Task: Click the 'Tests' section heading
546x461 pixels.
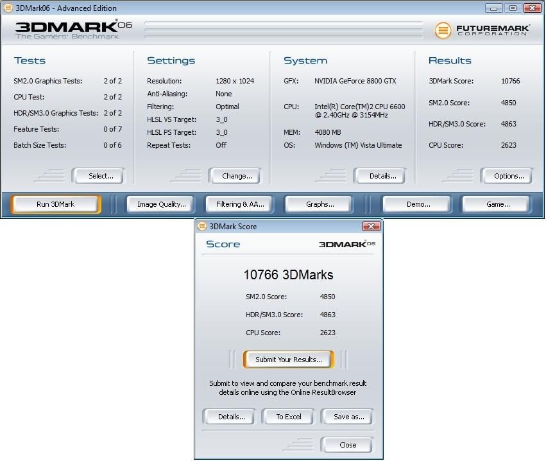Action: [x=30, y=60]
